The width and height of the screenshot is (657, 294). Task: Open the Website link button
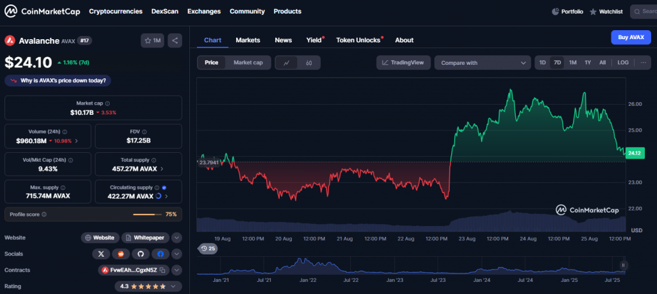(x=100, y=238)
